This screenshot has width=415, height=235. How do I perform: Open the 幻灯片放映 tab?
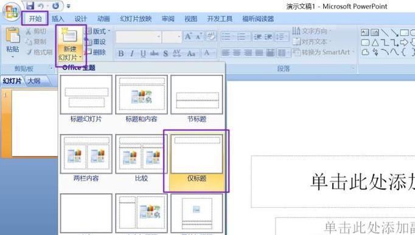tap(136, 19)
